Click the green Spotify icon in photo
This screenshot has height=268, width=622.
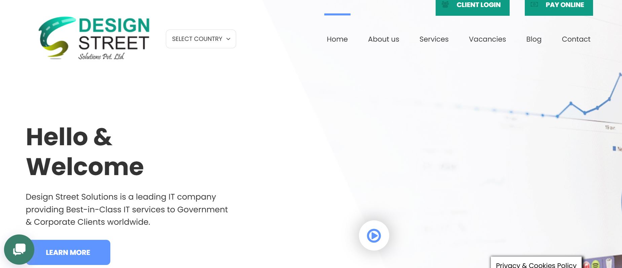(x=595, y=264)
